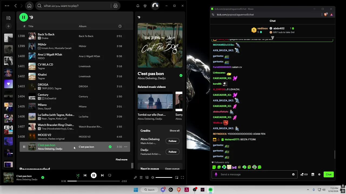346x194 pixels.
Task: Toggle saved checkmark on C'est pas bon row
Action: click(x=110, y=147)
